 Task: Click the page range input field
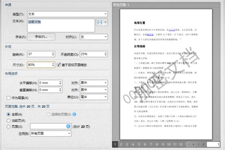(x=51, y=126)
